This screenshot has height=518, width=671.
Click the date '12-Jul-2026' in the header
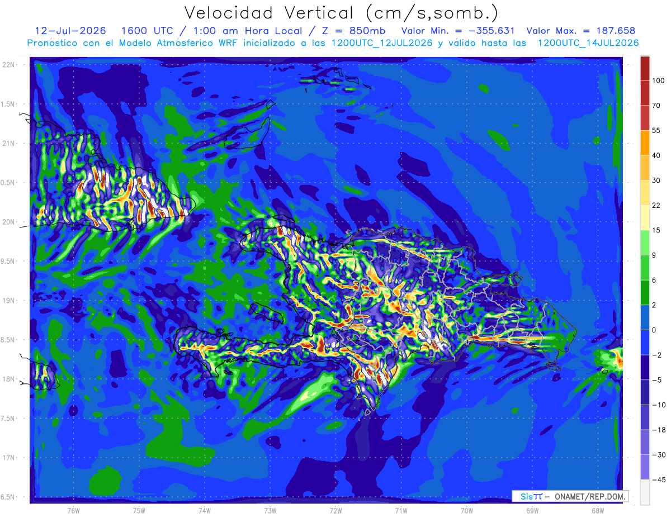coord(70,31)
